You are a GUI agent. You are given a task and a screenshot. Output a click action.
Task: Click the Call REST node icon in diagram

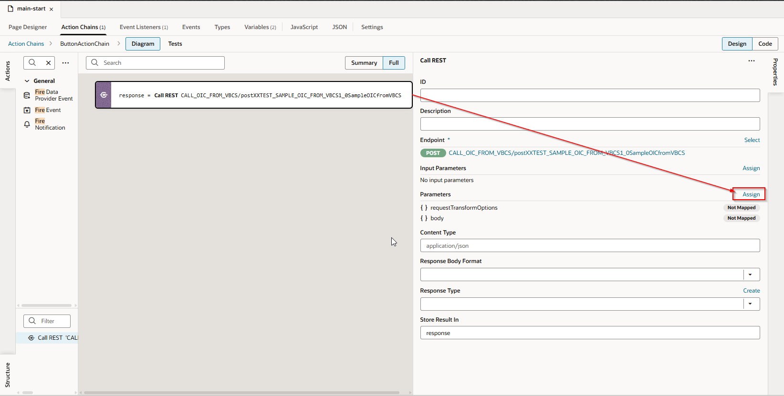pyautogui.click(x=104, y=95)
